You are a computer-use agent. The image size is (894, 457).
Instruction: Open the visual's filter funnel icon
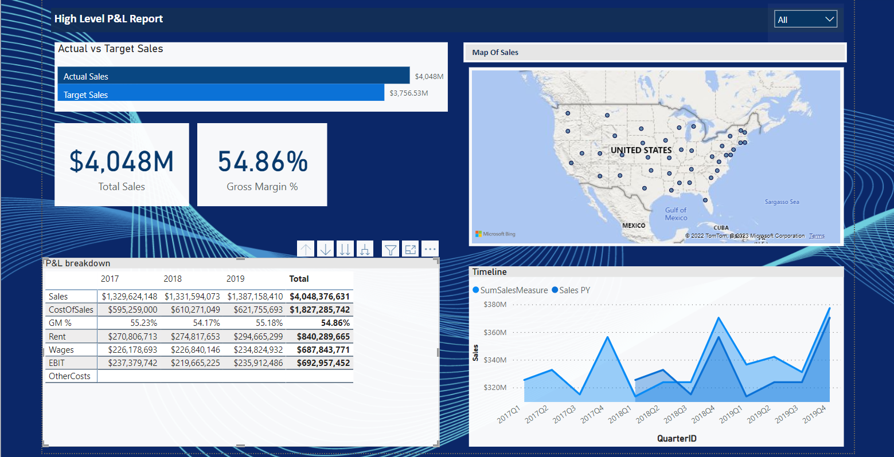click(391, 249)
